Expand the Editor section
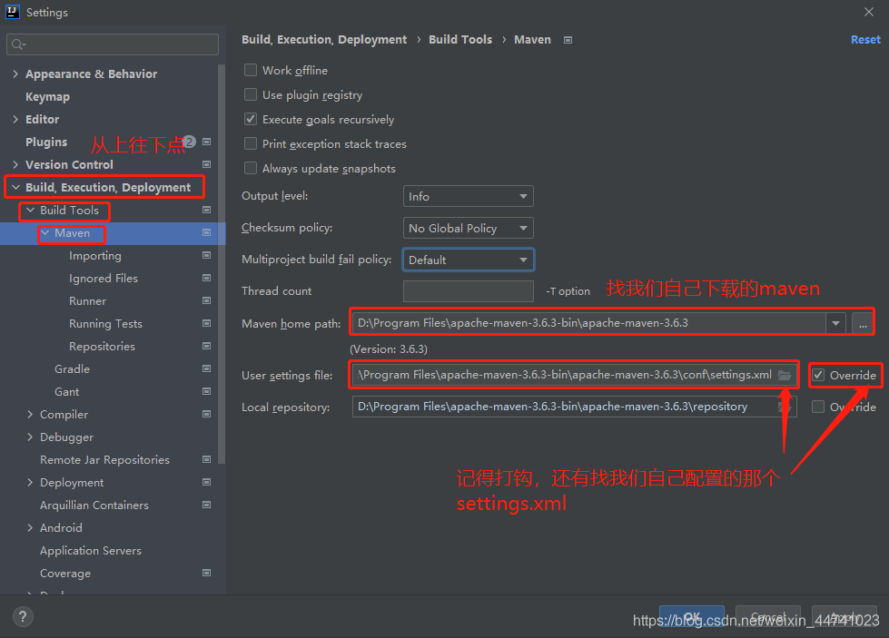The image size is (889, 638). (15, 119)
